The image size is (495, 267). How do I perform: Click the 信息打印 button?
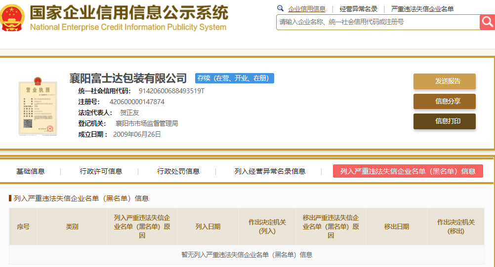(x=445, y=121)
